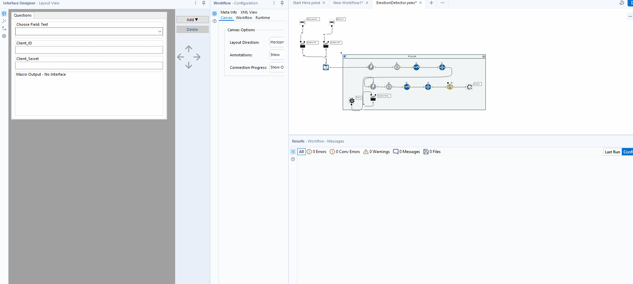Image resolution: width=633 pixels, height=284 pixels.
Task: Open the Layout Direction dropdown
Action: pos(277,42)
